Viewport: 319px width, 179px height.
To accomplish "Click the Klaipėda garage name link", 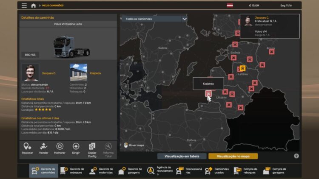I will [95, 73].
